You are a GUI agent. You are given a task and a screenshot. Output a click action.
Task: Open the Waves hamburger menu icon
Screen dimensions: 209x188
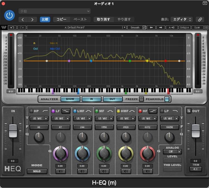click(206, 28)
